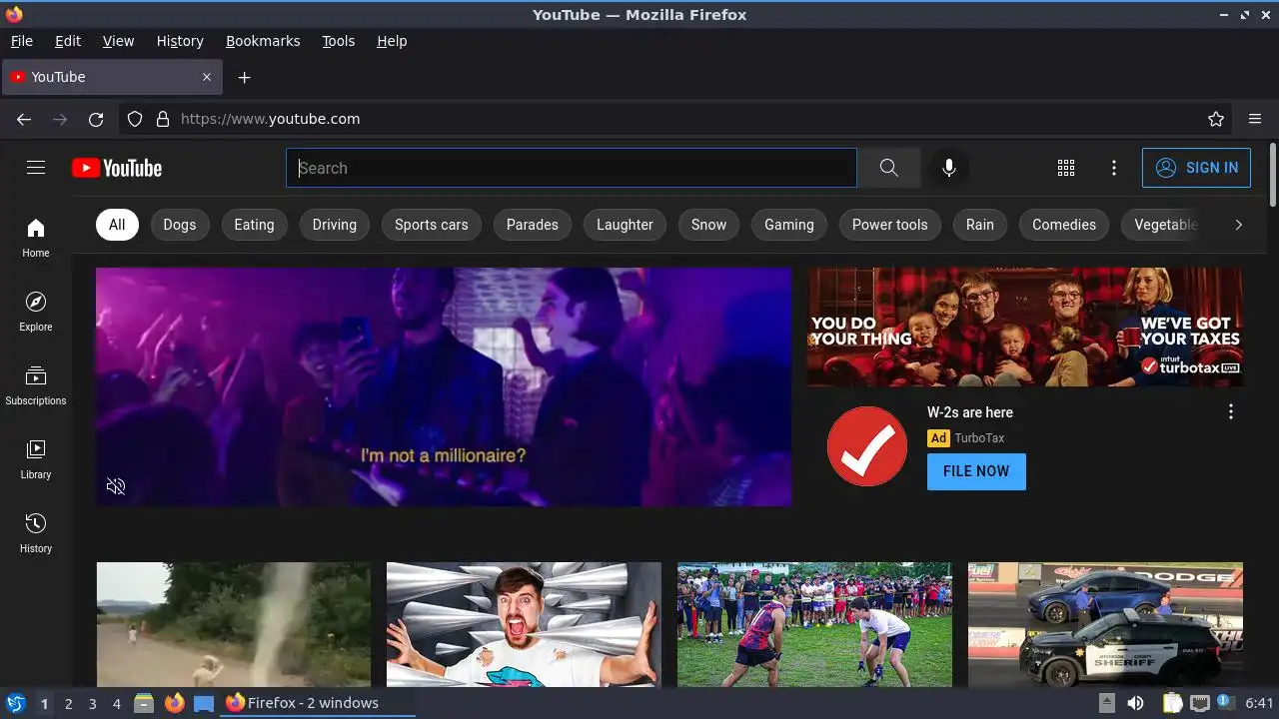The height and width of the screenshot is (719, 1279).
Task: Filter by Power tools chip
Action: pos(890,225)
